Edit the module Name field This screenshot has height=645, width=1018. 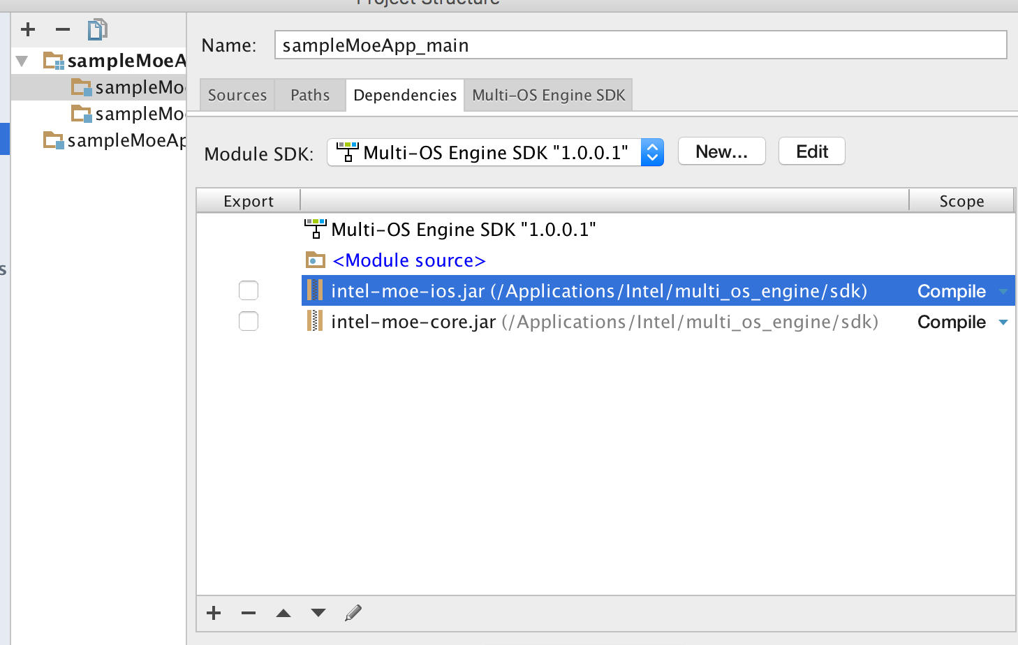640,45
